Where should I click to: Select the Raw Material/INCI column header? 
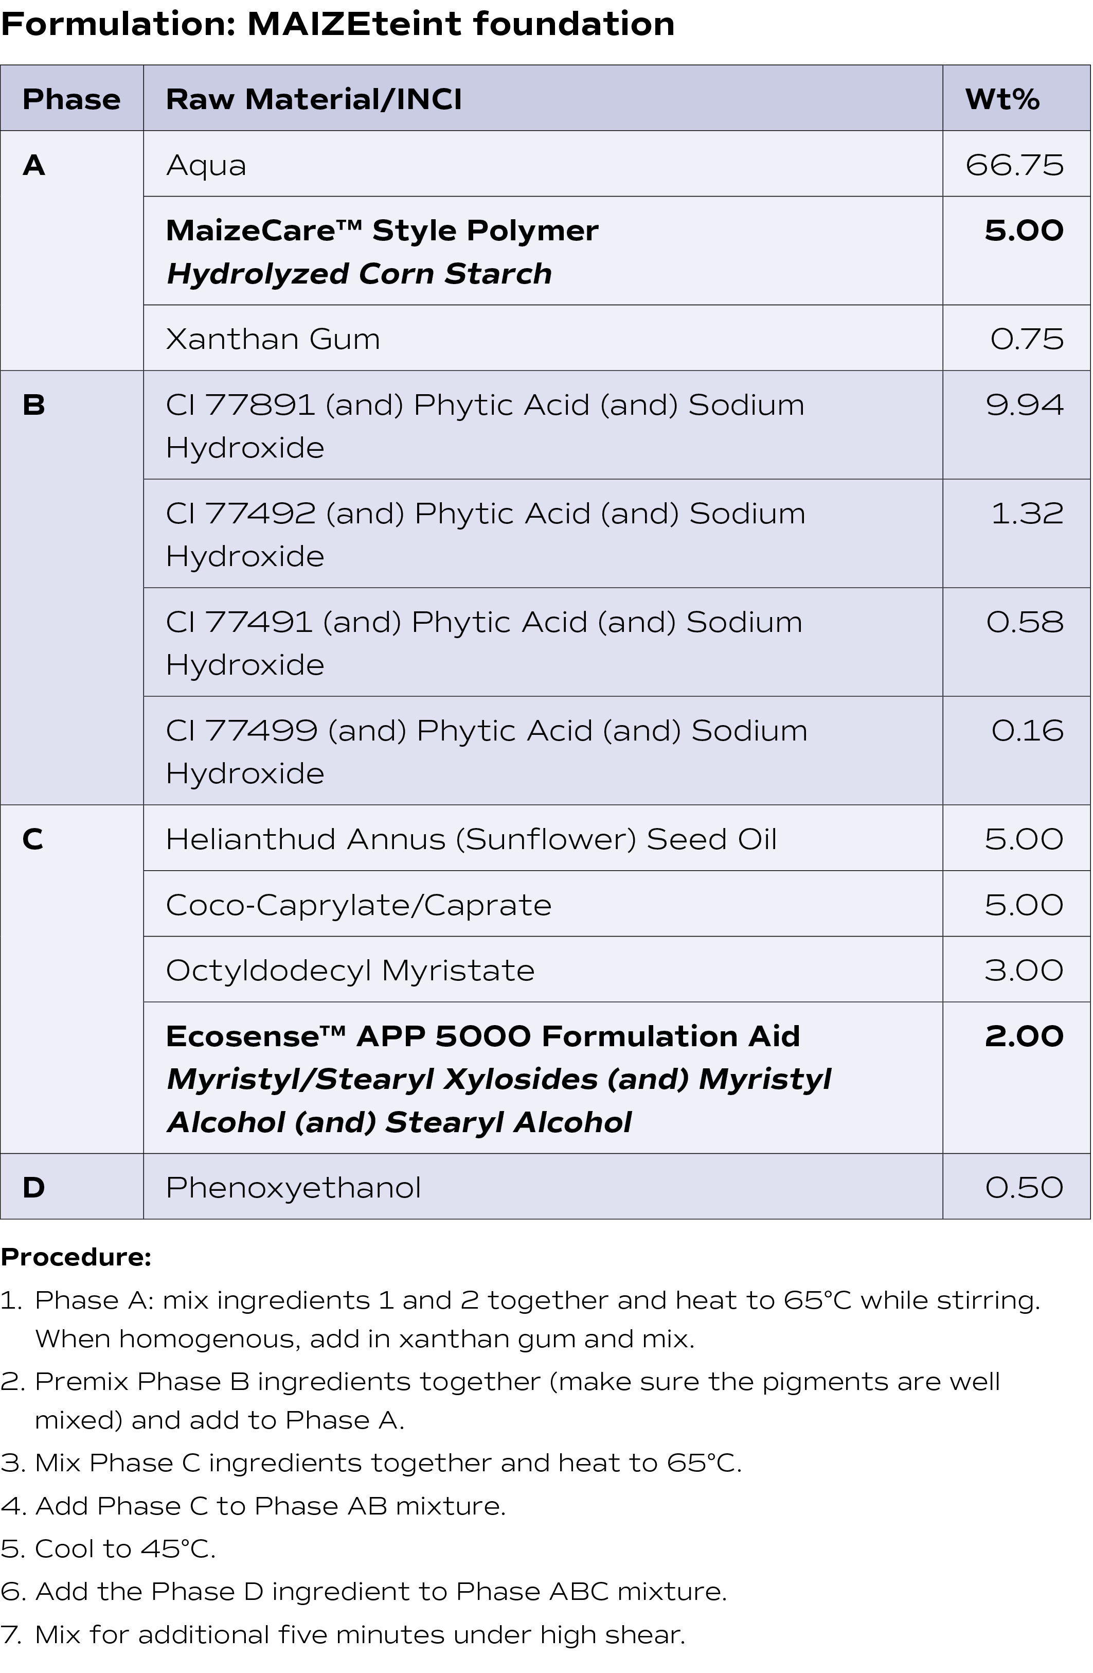click(542, 98)
